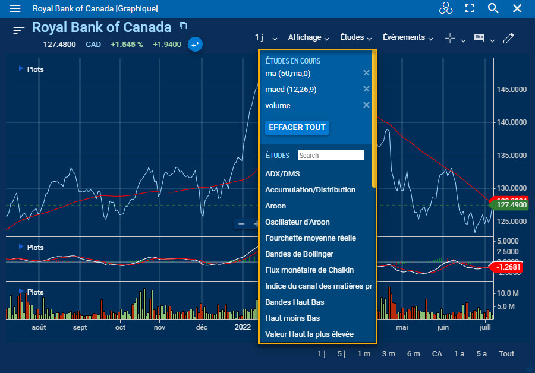Open the pencil drawing tool
Viewport: 535px width, 373px height.
[508, 38]
